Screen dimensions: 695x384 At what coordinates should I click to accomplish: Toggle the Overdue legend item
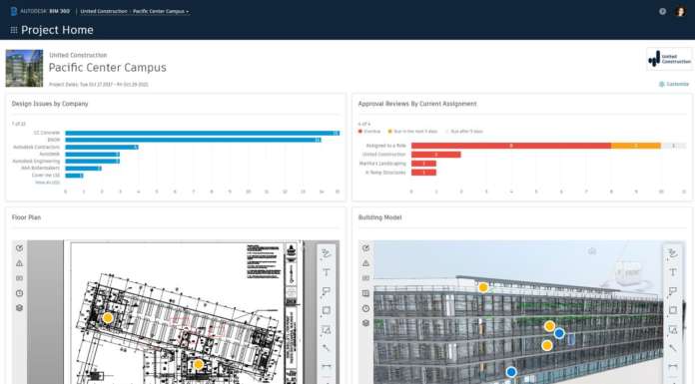click(369, 132)
